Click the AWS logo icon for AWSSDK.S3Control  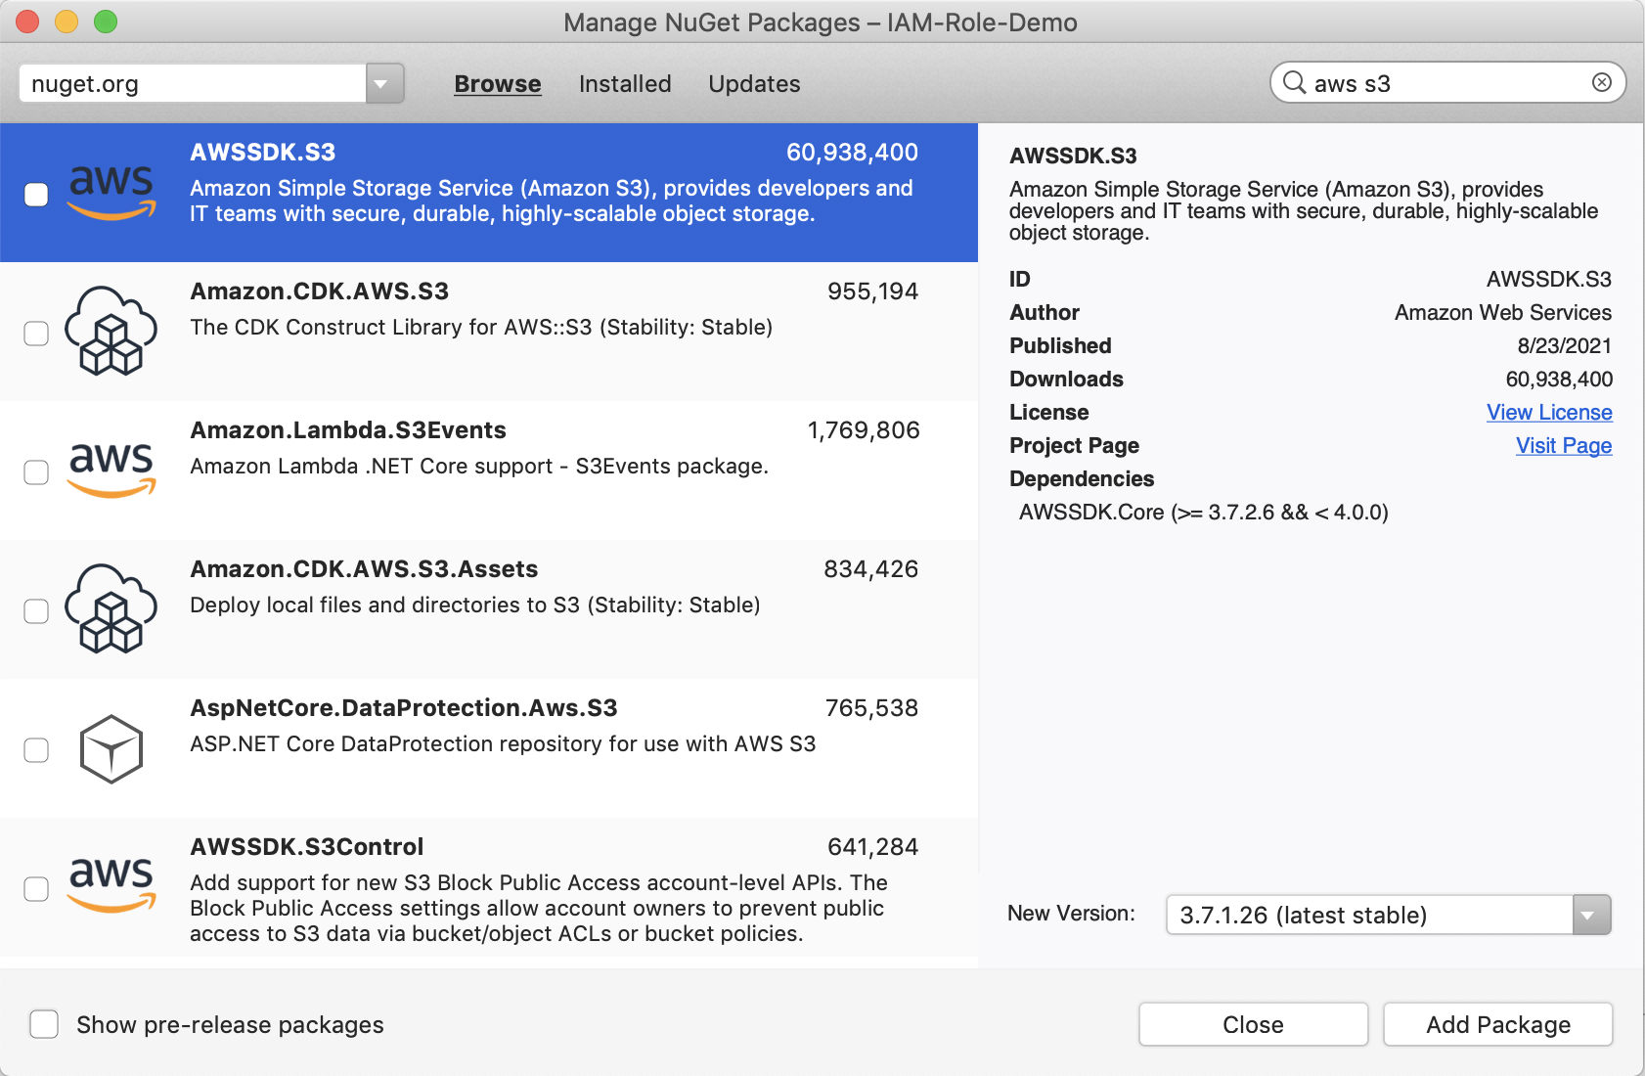tap(111, 885)
